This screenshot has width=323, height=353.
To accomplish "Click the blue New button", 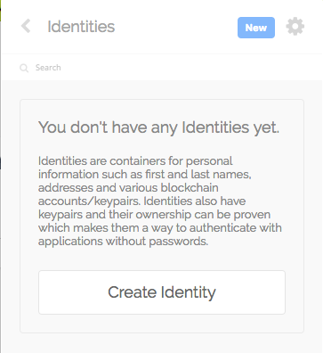I will point(256,28).
